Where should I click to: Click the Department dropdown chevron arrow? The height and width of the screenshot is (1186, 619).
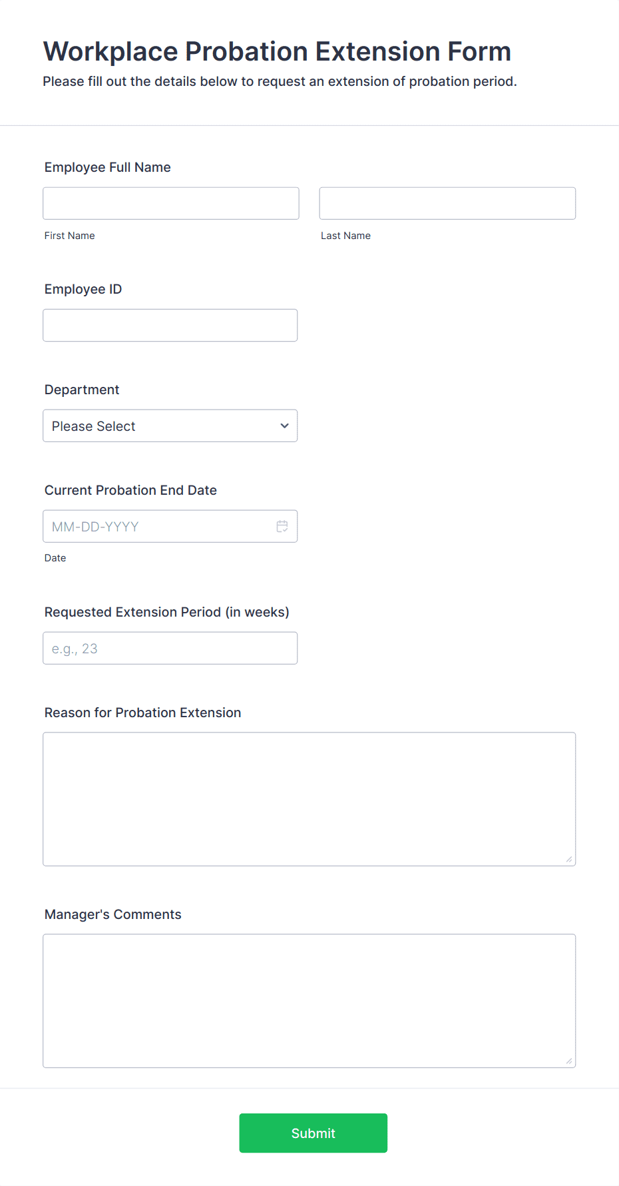[284, 426]
